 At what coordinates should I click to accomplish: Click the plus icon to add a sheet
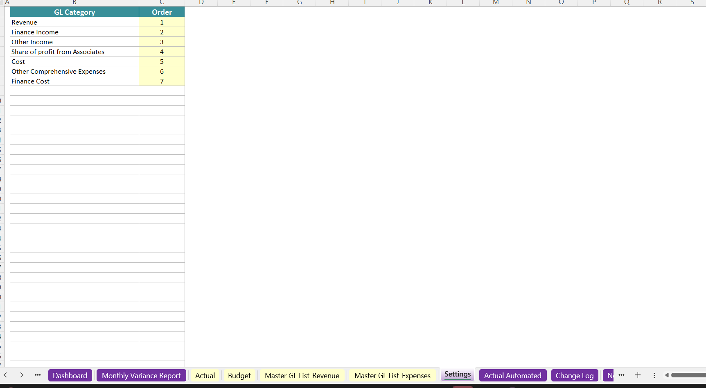point(638,375)
